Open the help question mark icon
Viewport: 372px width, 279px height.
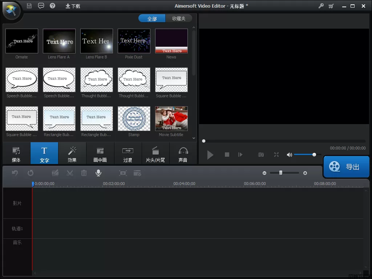pyautogui.click(x=53, y=6)
